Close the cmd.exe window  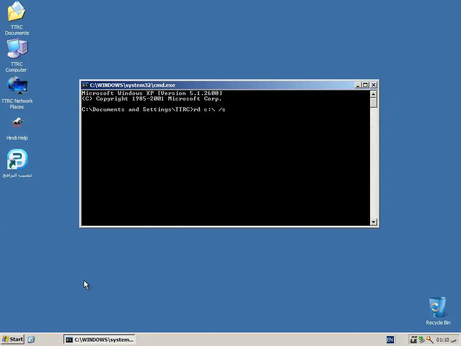point(374,85)
